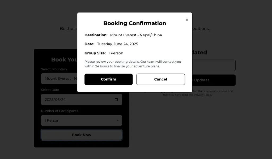Close the Booking Confirmation dialog with the X
This screenshot has height=159, width=272.
[x=187, y=20]
